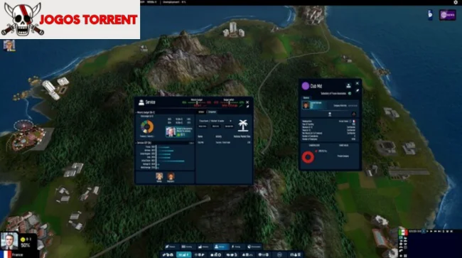Select the highlighted Service sector tab in bottom bar
Viewport: 462px width, 258px height.
tap(221, 247)
